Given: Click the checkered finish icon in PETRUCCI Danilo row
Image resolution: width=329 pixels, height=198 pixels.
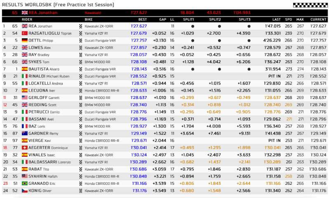Looking at the screenshot, I should click(x=80, y=112).
